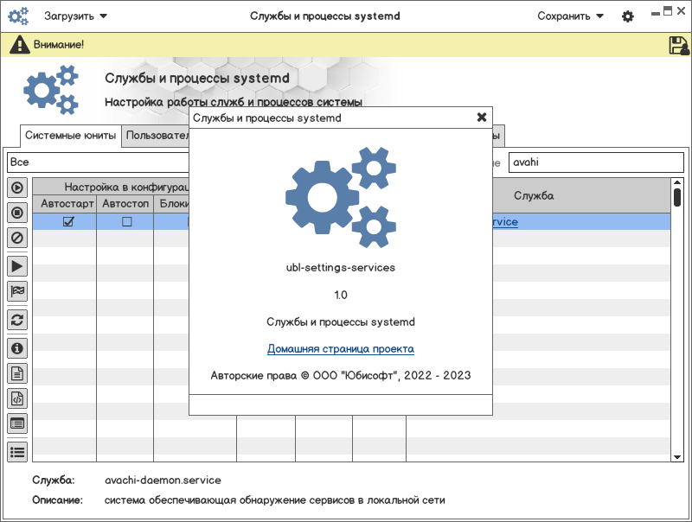The image size is (692, 522).
Task: Click the code file icon in the sidebar
Action: [x=17, y=398]
